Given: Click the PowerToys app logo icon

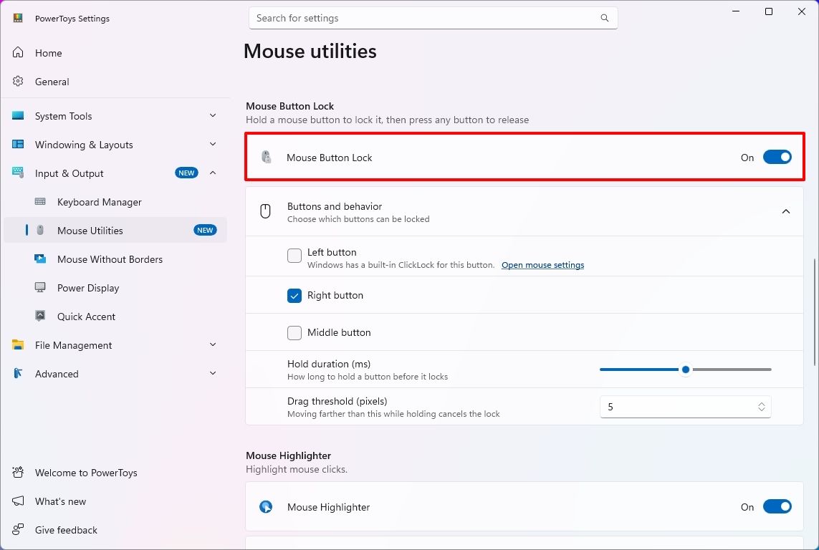Looking at the screenshot, I should (x=18, y=19).
